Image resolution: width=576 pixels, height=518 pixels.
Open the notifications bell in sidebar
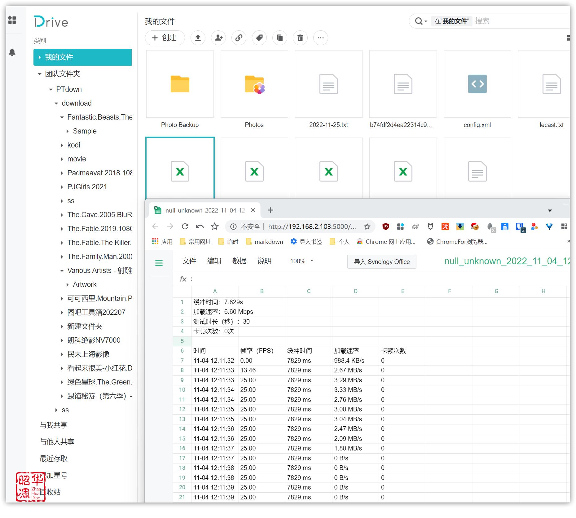point(12,52)
